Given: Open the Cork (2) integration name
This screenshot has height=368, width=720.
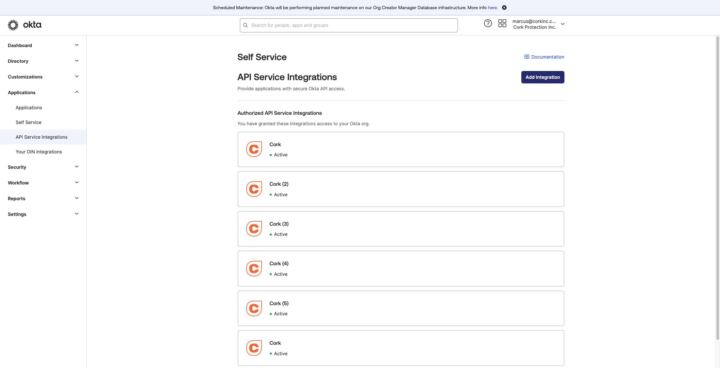Looking at the screenshot, I should (x=279, y=184).
